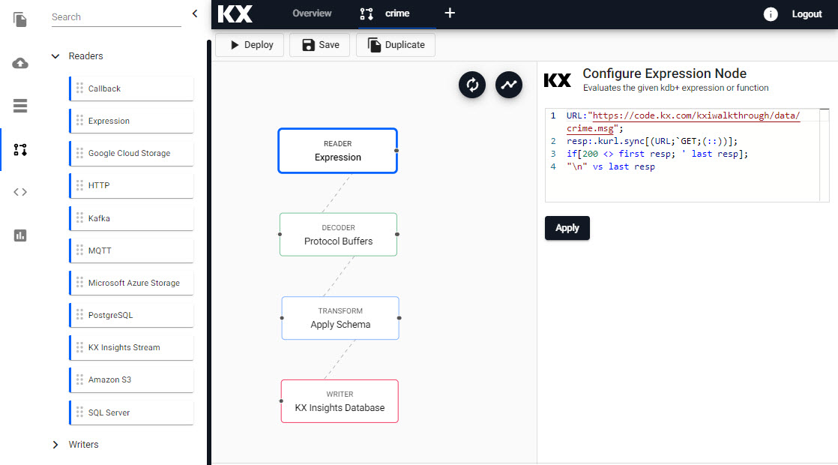Save the pipeline
Screen dimensions: 838x465
click(319, 45)
